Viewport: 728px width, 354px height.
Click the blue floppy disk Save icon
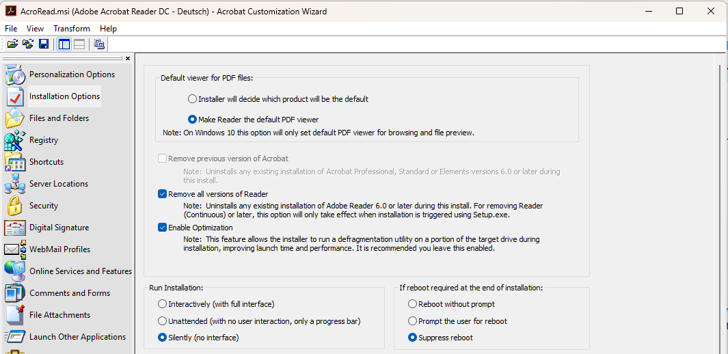click(x=44, y=44)
